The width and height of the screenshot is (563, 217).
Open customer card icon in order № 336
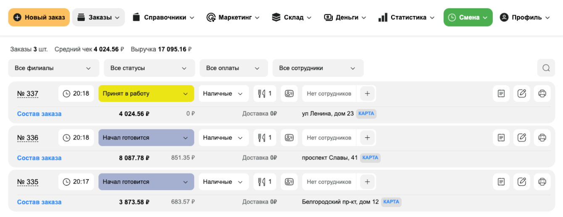point(289,138)
